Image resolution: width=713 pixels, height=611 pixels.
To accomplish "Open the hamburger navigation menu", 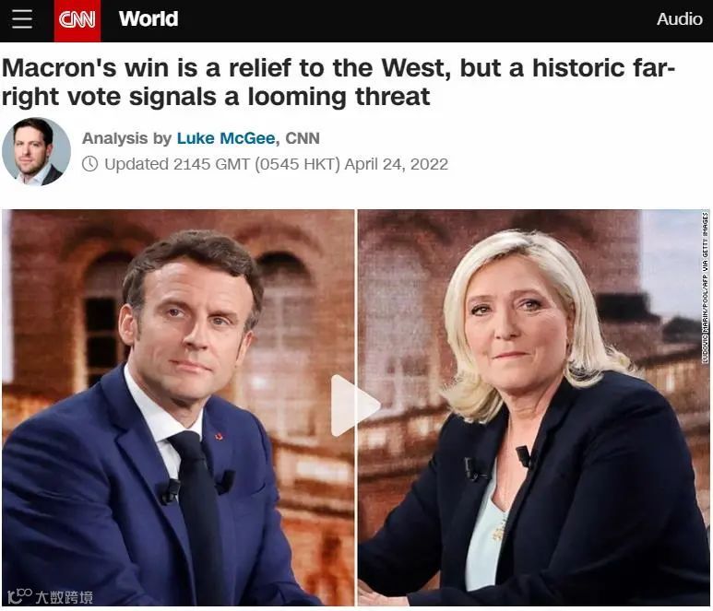I will tap(22, 19).
